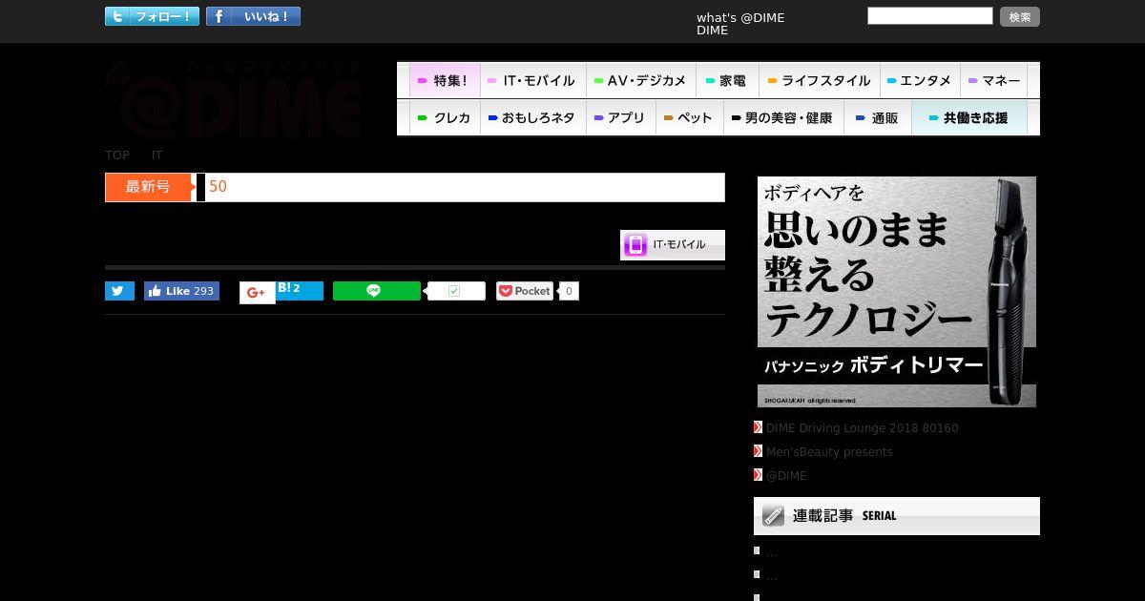This screenshot has width=1145, height=601.
Task: Open the 特集! menu item
Action: point(445,80)
